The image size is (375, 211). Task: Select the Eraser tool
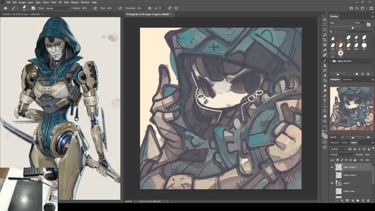pyautogui.click(x=325, y=75)
